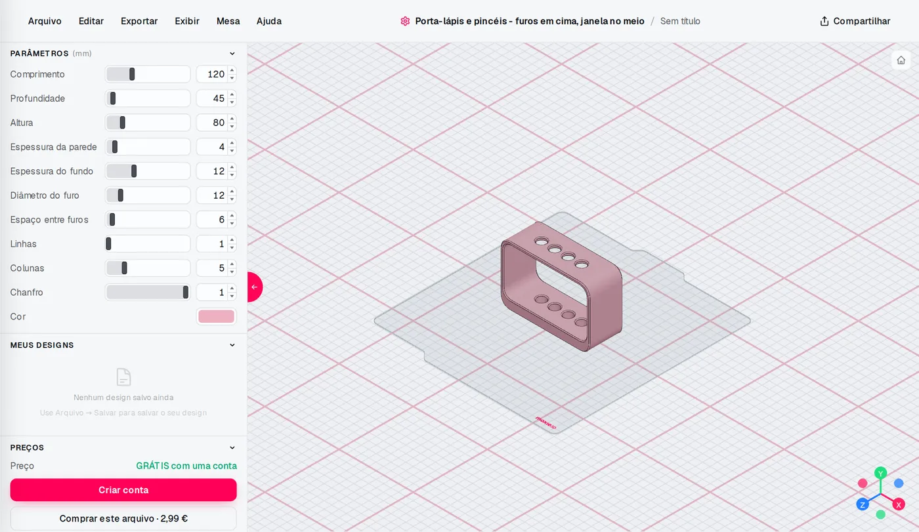The width and height of the screenshot is (919, 532).
Task: Click the green Y axis gizmo handle
Action: 881,473
